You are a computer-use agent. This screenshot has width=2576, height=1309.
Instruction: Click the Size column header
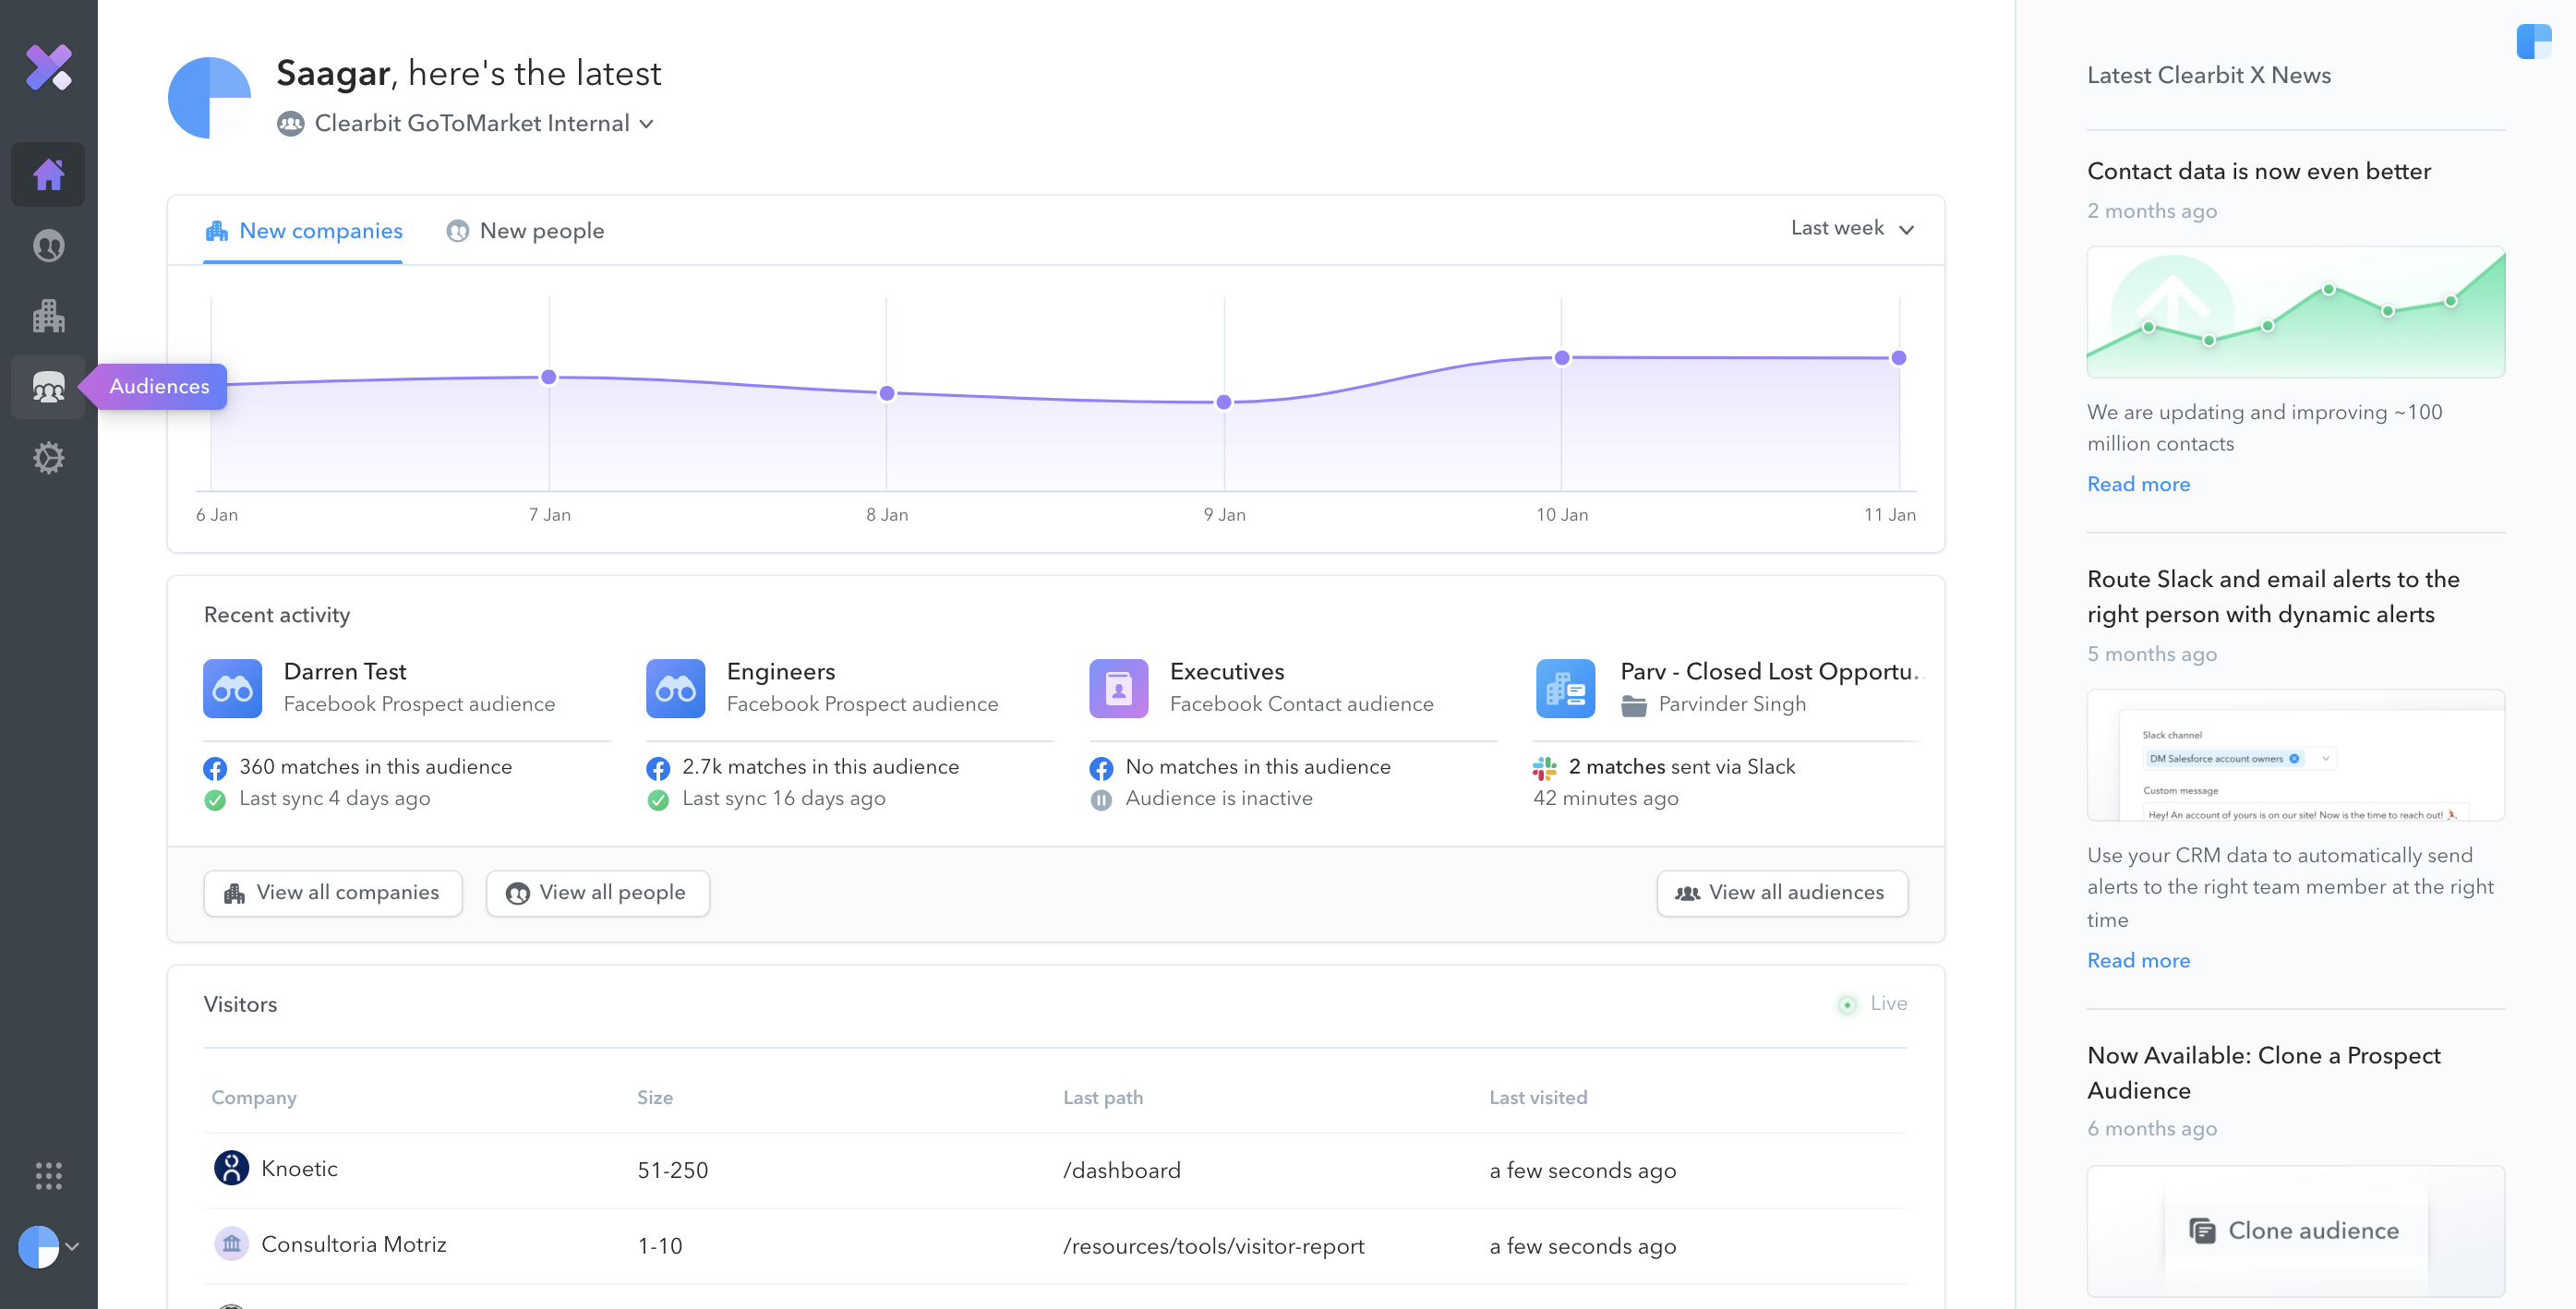654,1097
